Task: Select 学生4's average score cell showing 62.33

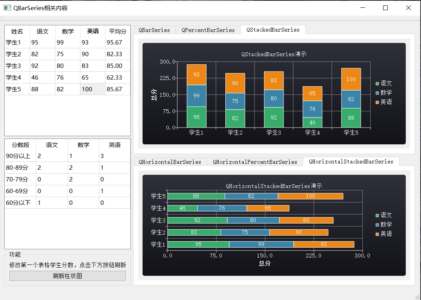Action: click(117, 77)
